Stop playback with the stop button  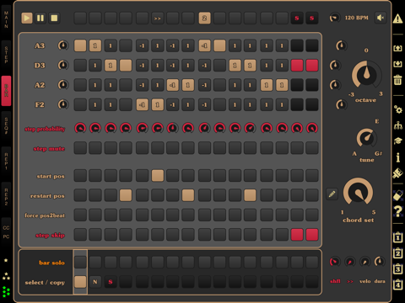pyautogui.click(x=54, y=19)
